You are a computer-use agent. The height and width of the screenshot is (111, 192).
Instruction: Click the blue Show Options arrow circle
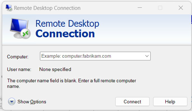tap(12, 101)
